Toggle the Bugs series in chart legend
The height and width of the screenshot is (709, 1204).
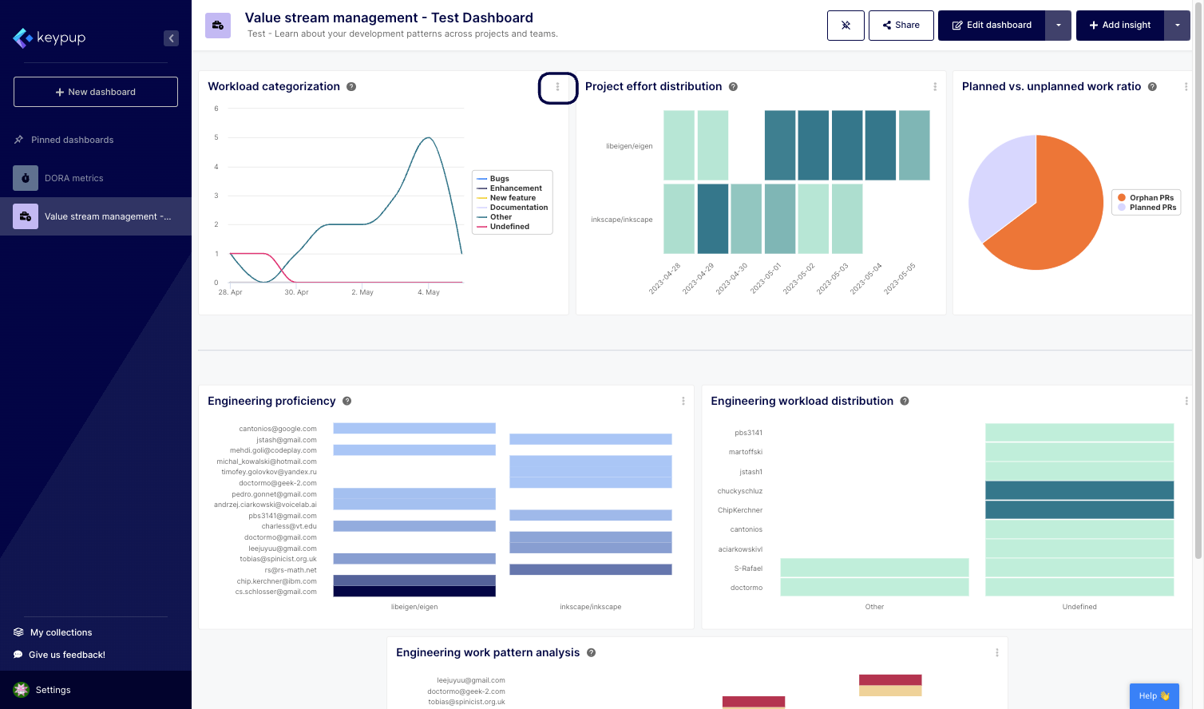pyautogui.click(x=499, y=179)
